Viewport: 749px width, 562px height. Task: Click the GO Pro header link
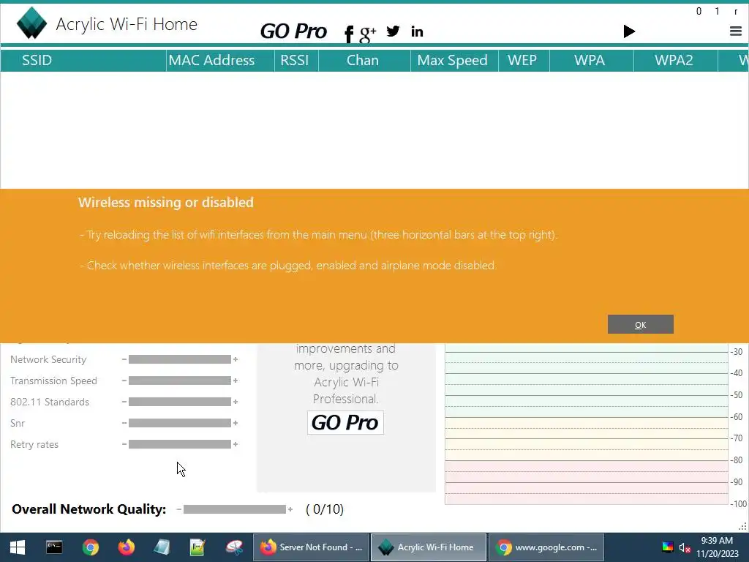293,31
